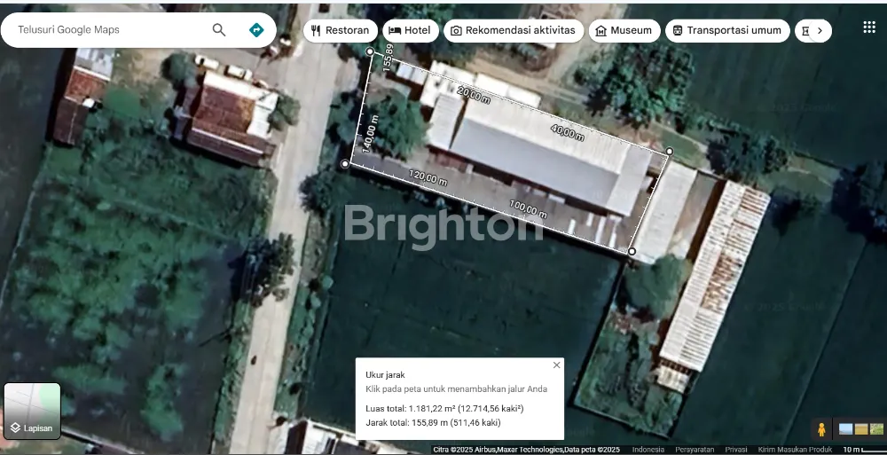Focus the Telusuri Google Maps search field

click(106, 30)
